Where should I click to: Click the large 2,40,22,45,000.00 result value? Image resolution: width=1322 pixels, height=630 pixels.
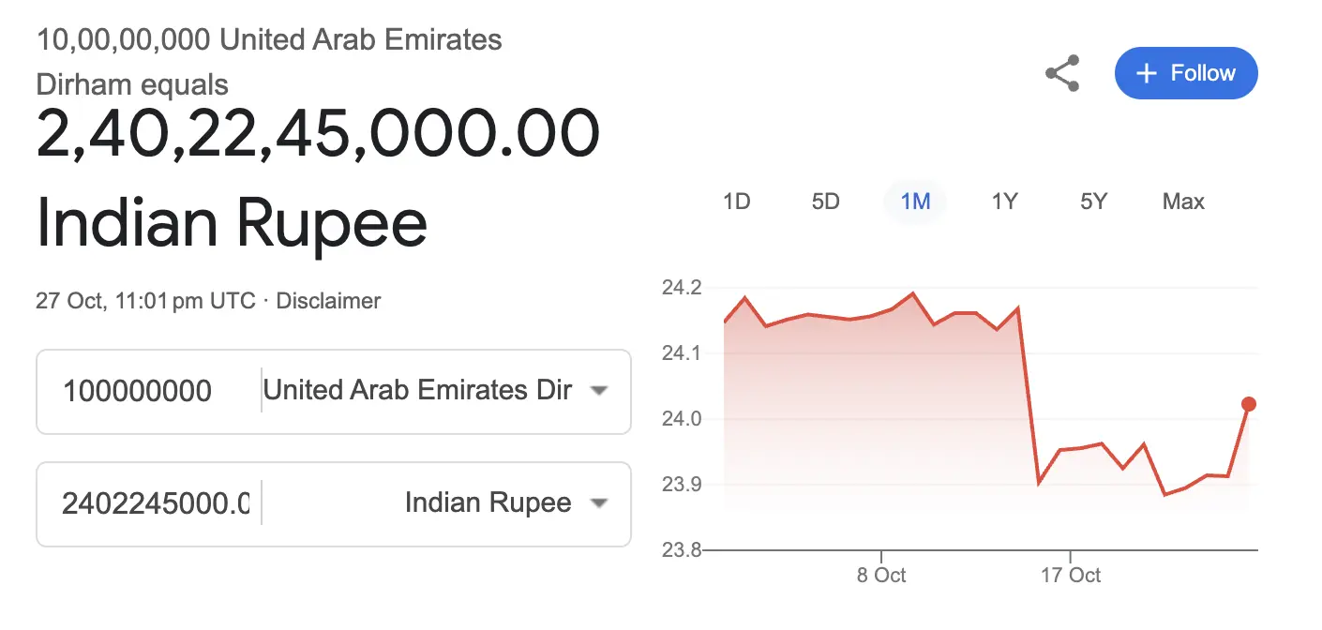[x=318, y=134]
